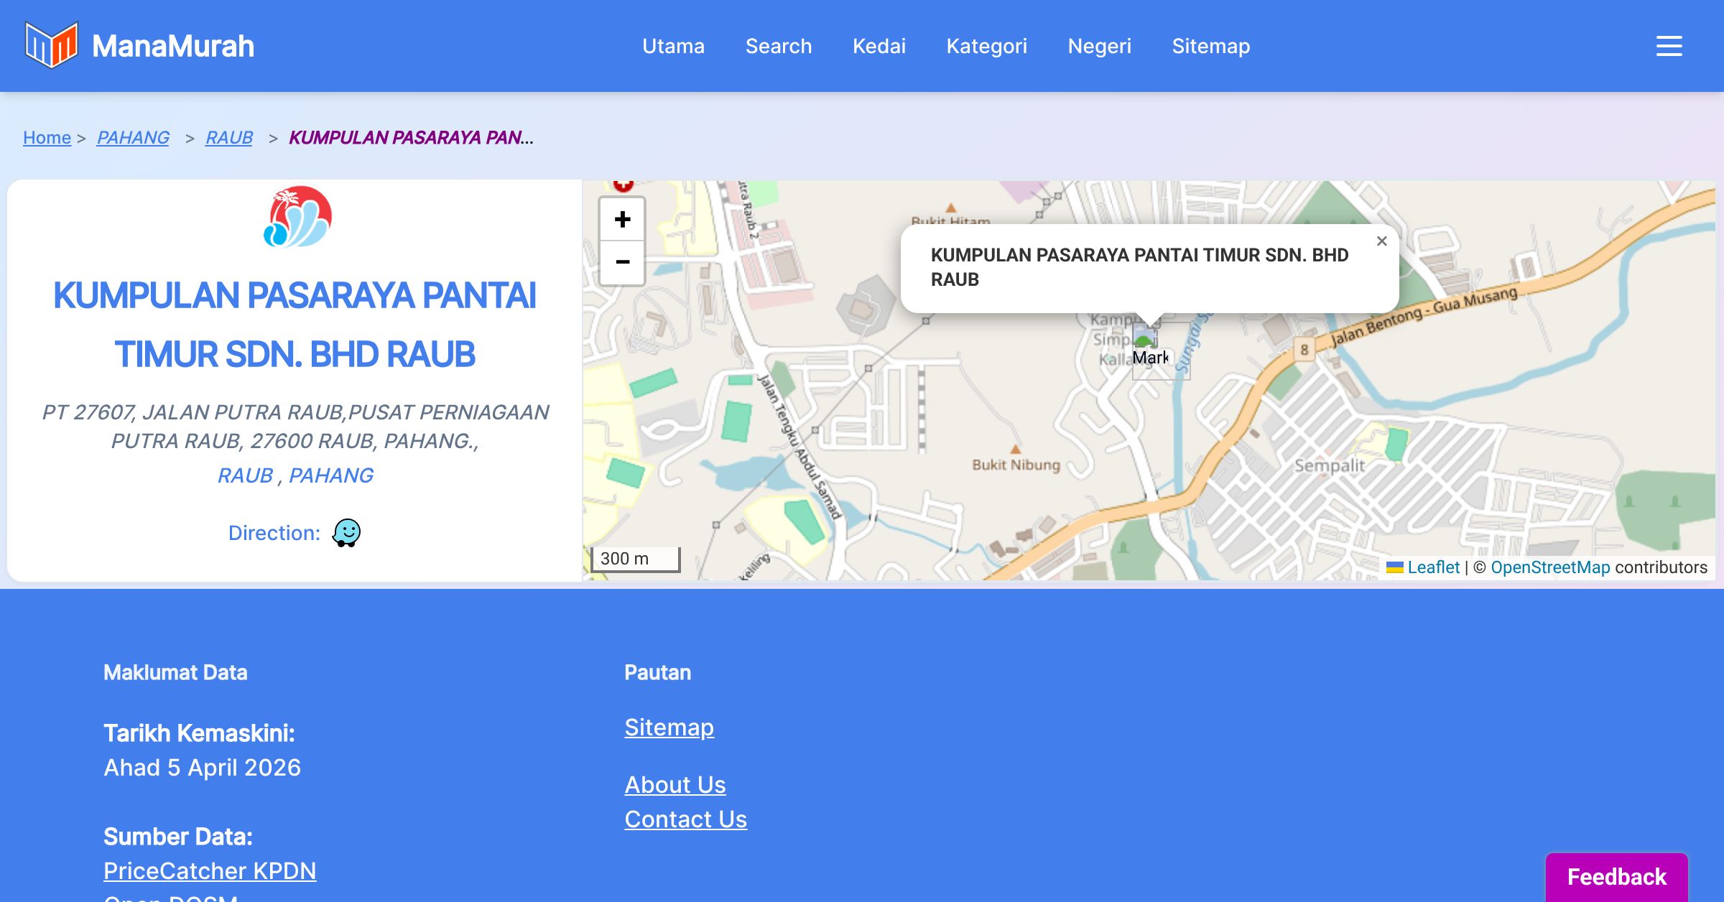The width and height of the screenshot is (1724, 902).
Task: Zoom out on the map
Action: 622,262
